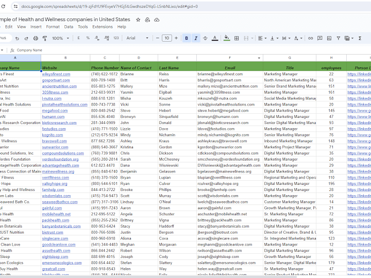Increase font size with the plus button
Viewport: 371px width, 278px height.
[176, 38]
